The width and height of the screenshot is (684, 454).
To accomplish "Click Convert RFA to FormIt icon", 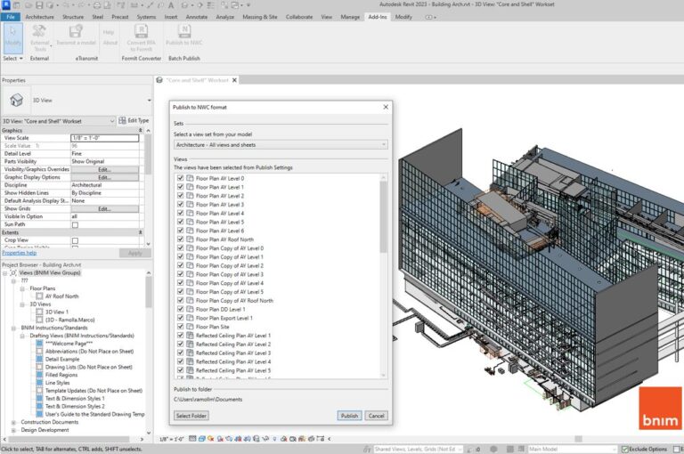I will coord(142,36).
